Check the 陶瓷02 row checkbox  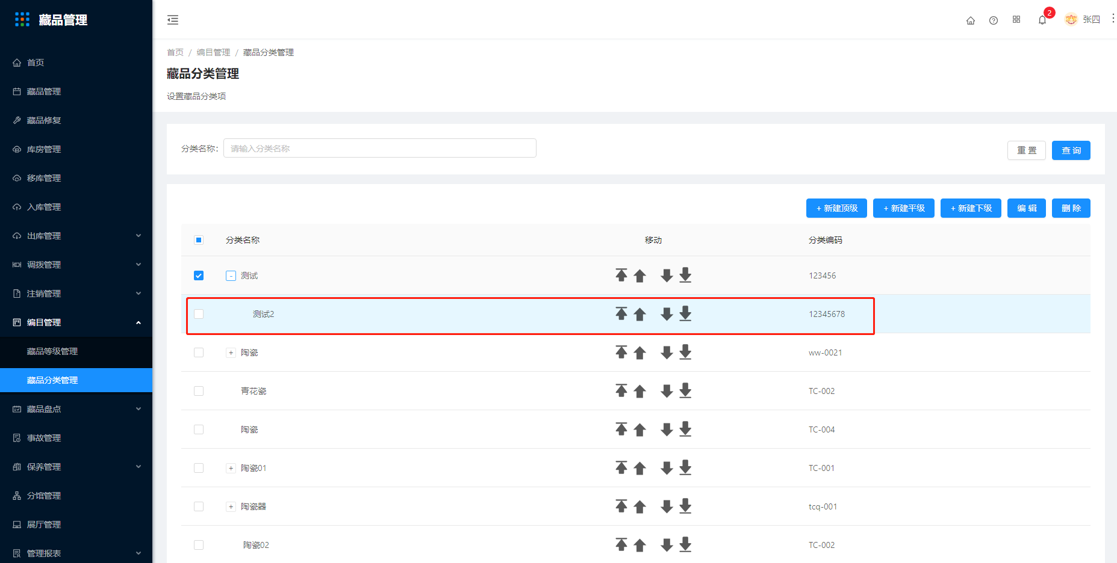(199, 545)
